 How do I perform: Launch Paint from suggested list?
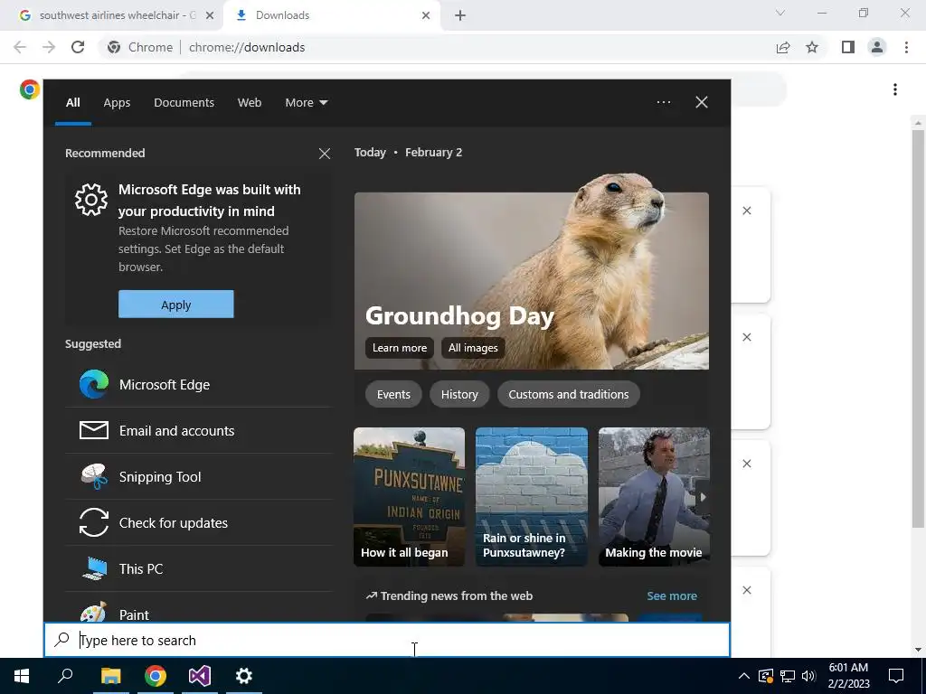point(199,612)
